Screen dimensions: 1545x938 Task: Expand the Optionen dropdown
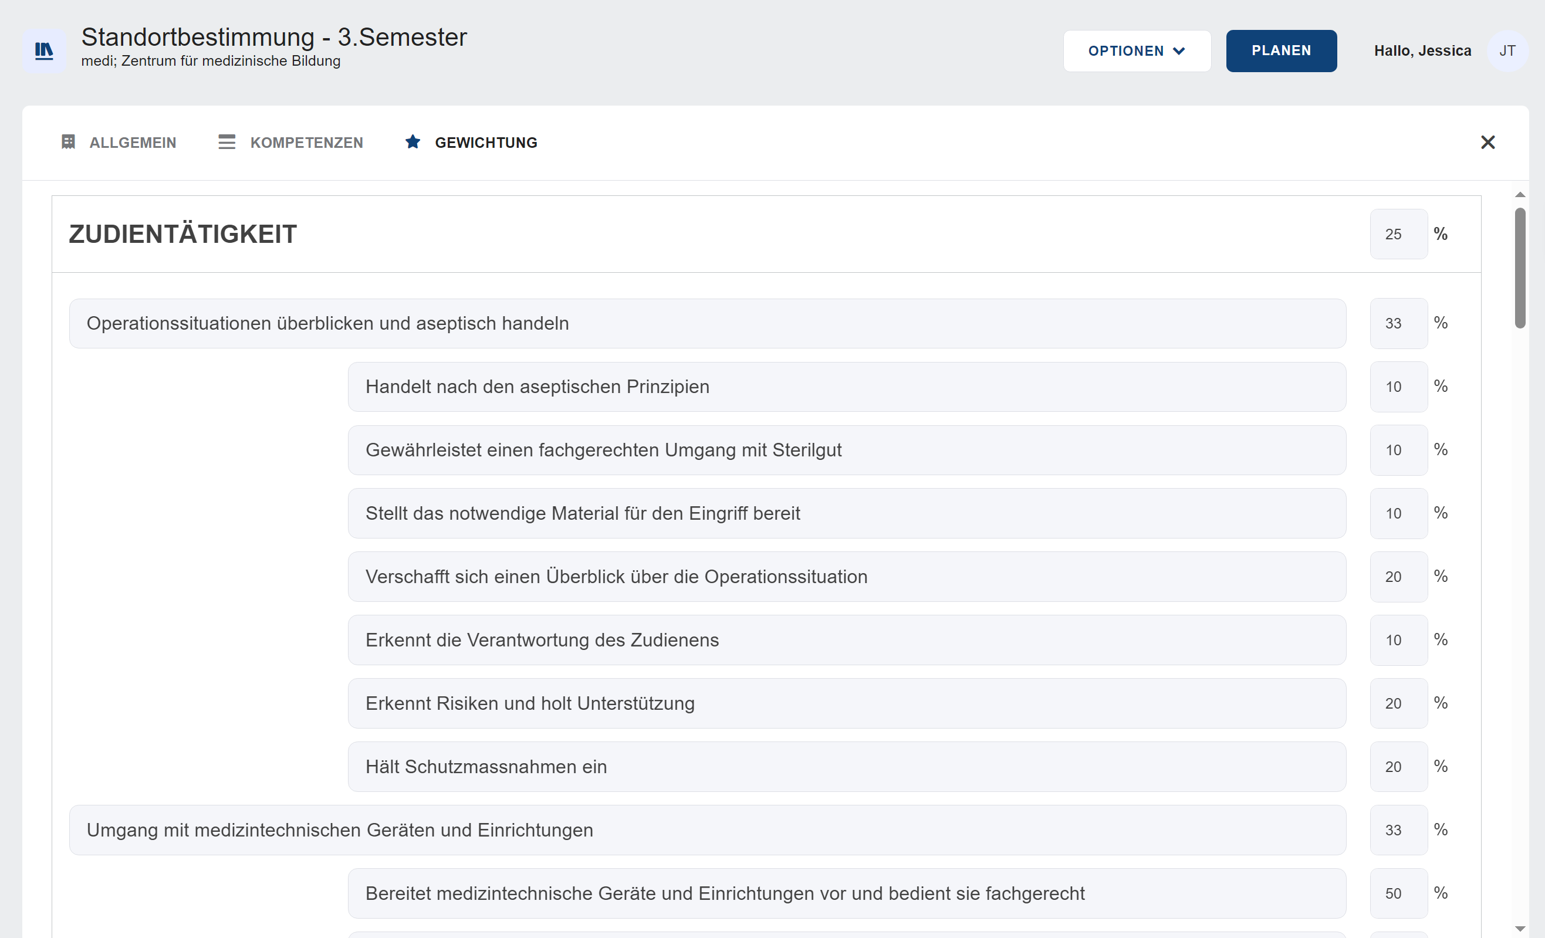tap(1137, 51)
